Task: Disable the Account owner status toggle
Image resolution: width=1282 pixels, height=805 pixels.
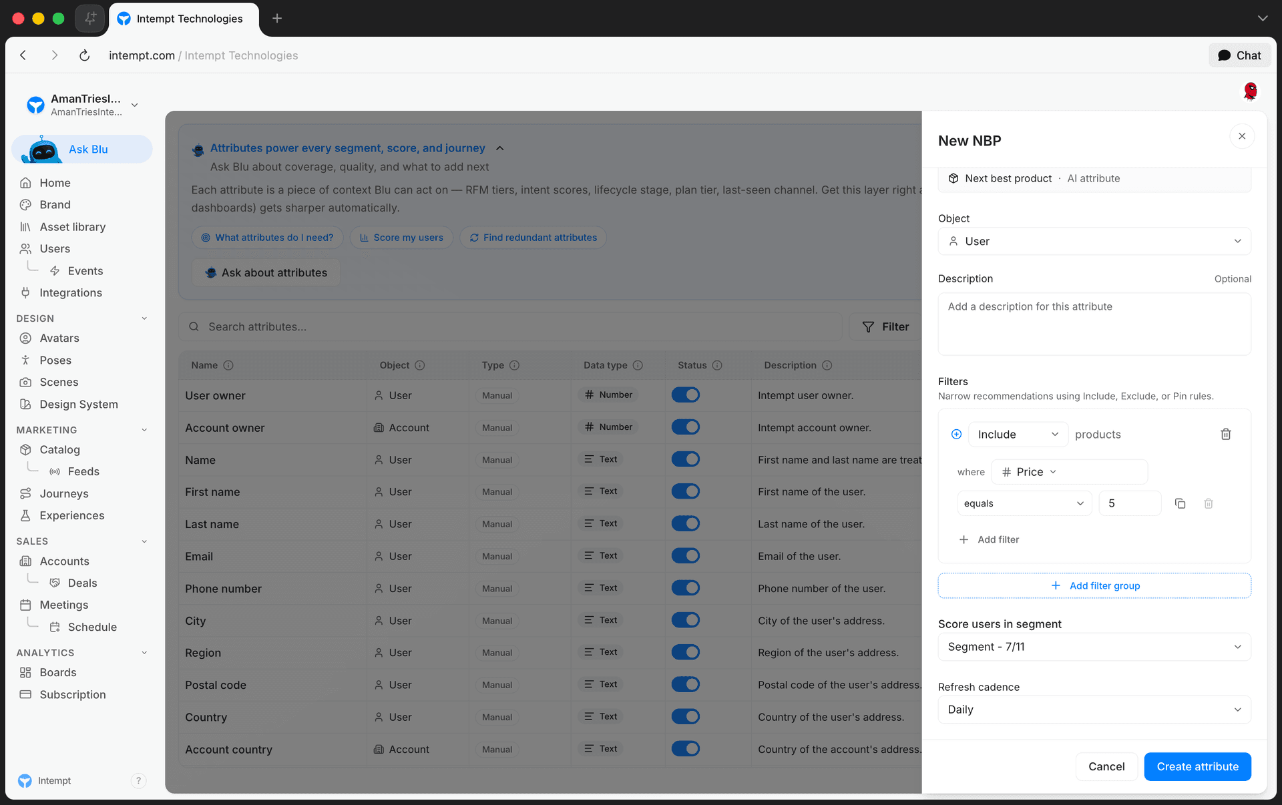Action: pos(686,427)
